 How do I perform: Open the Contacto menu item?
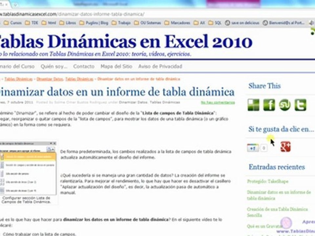click(84, 67)
